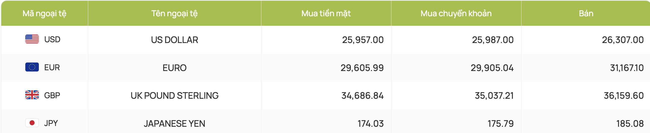This screenshot has width=650, height=133.
Task: Click GBP transfer buy rate 35,037.21
Action: coord(494,96)
